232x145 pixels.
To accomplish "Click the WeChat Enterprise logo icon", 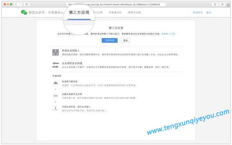I will (x=24, y=12).
